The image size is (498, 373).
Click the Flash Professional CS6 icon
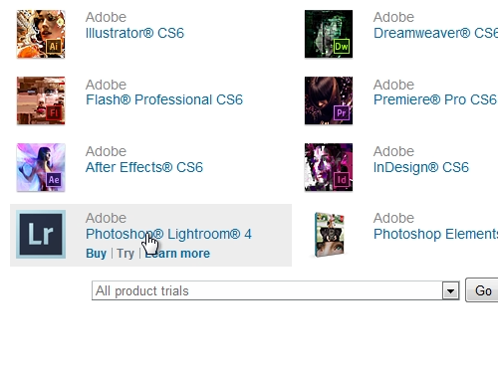pyautogui.click(x=41, y=100)
